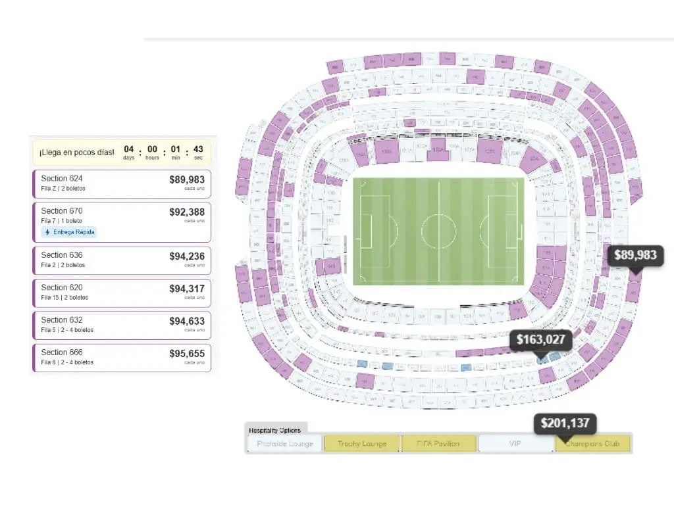
Task: Open the Pitchside Lounge hospitality option
Action: click(284, 444)
